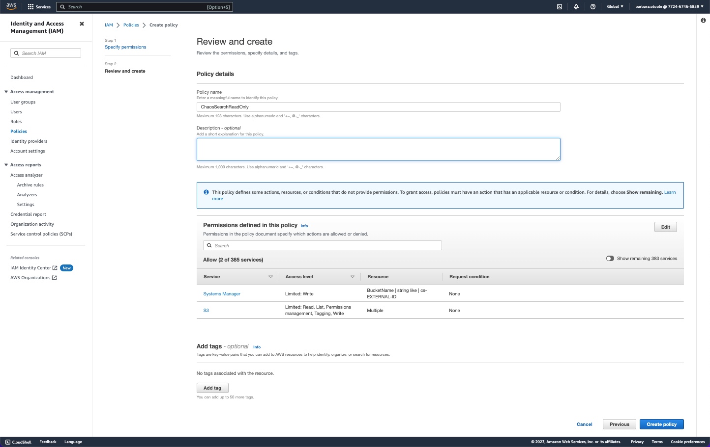Click the search magnifier in the IAM search box
The width and height of the screenshot is (710, 447).
tap(17, 53)
